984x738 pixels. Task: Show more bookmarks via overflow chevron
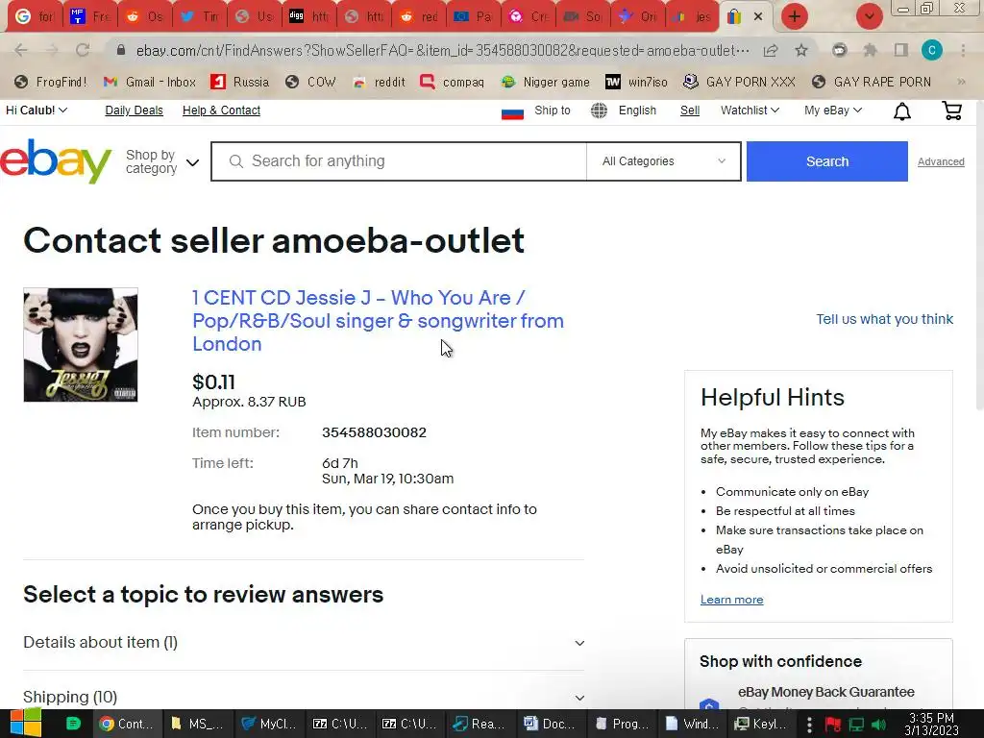pos(961,83)
